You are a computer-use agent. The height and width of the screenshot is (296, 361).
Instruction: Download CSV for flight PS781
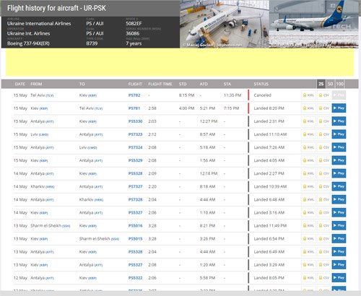click(x=323, y=108)
